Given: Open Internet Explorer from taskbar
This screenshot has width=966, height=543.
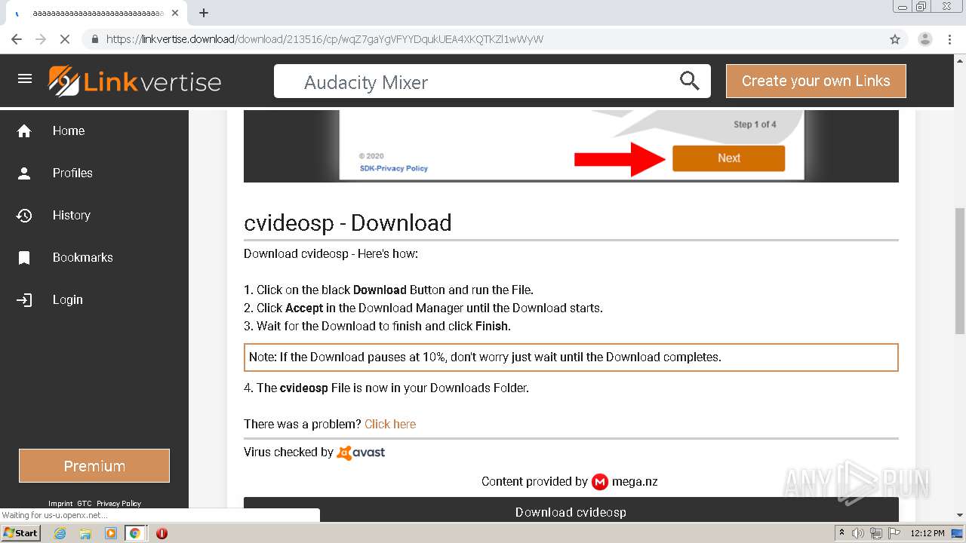Looking at the screenshot, I should 60,533.
